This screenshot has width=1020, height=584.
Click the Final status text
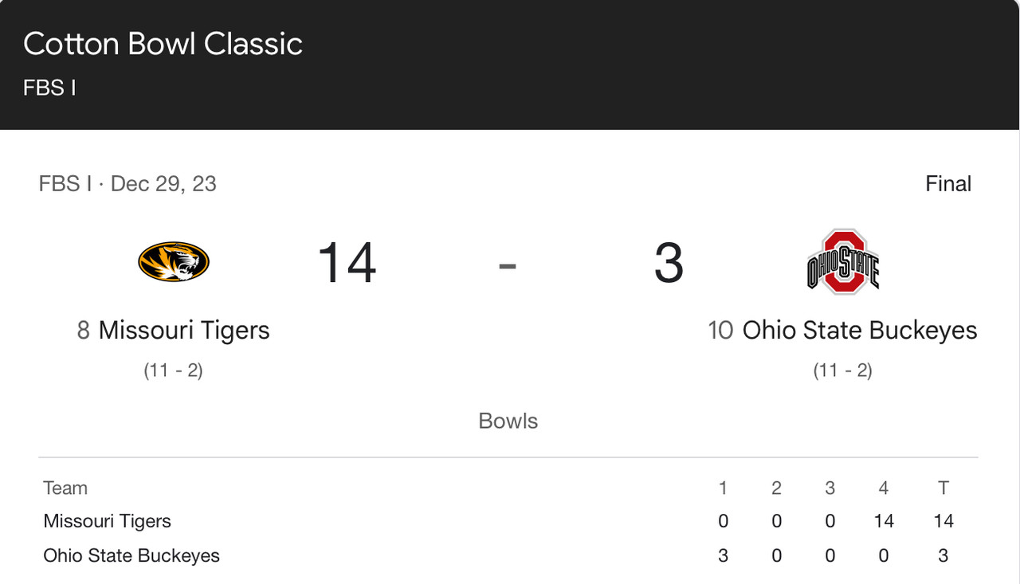[948, 184]
